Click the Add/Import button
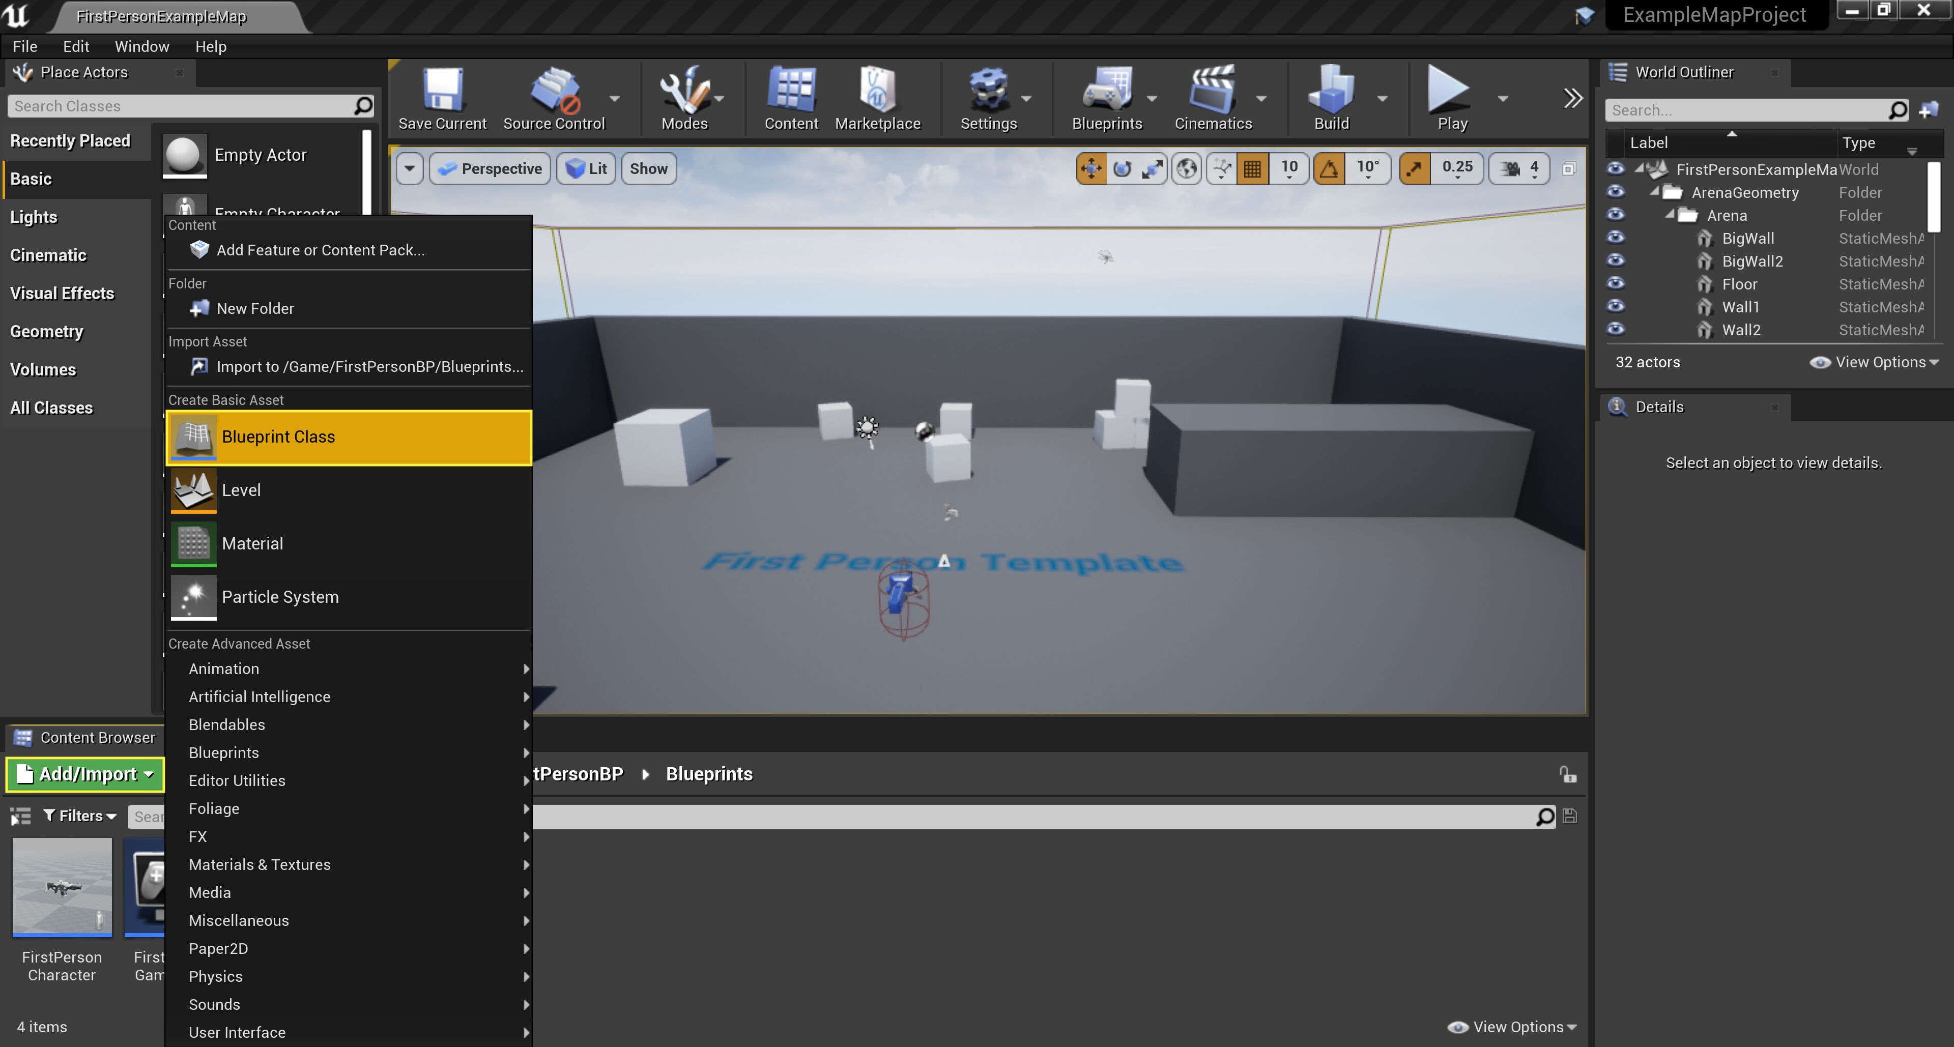This screenshot has height=1047, width=1954. 85,774
